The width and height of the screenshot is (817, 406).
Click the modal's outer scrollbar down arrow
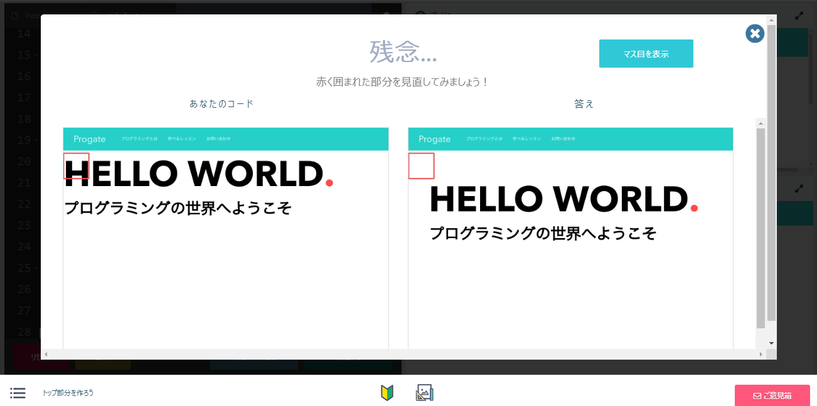click(771, 343)
